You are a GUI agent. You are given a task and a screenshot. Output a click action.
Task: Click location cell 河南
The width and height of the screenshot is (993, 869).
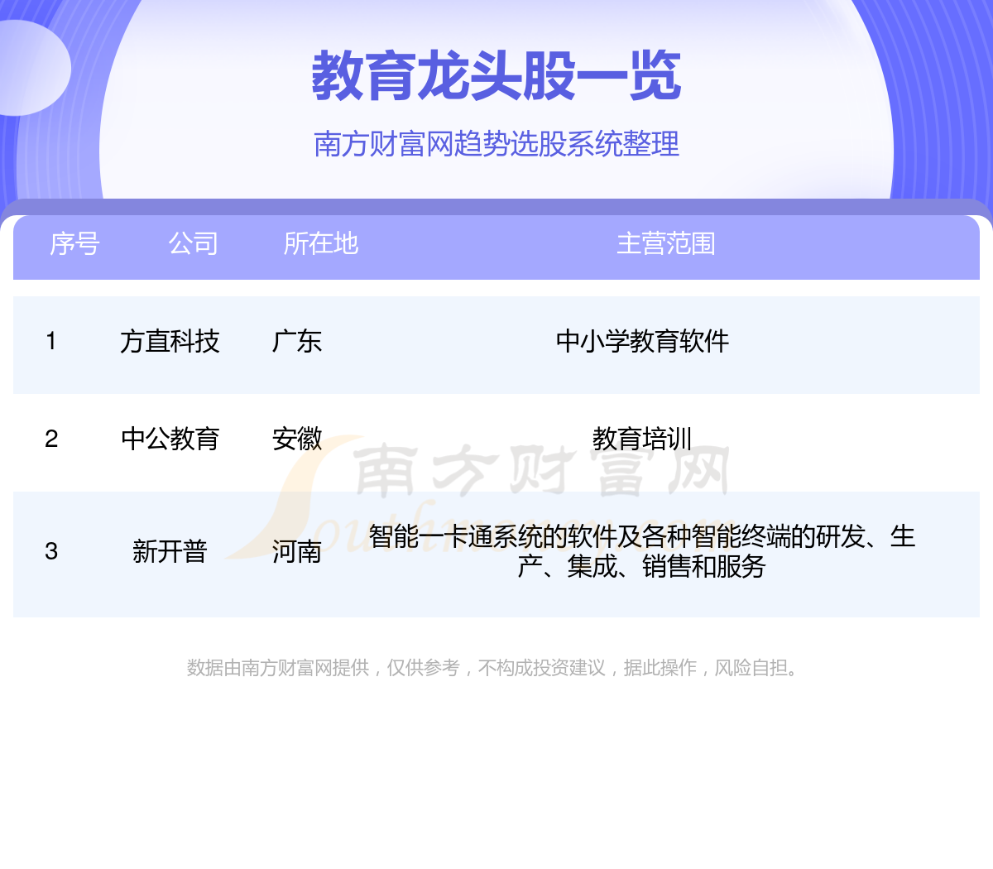coord(297,551)
